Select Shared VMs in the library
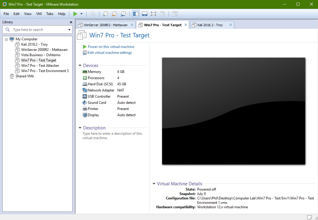The width and height of the screenshot is (318, 220). (x=25, y=76)
